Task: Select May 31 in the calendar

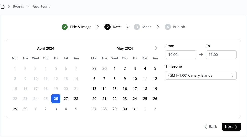Action: (135, 109)
